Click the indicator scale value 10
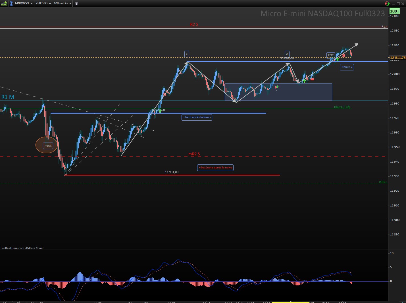 point(392,253)
